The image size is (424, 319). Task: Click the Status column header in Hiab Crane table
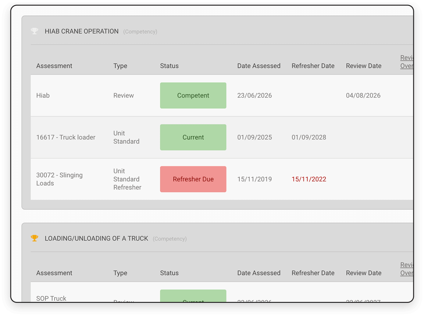[169, 66]
